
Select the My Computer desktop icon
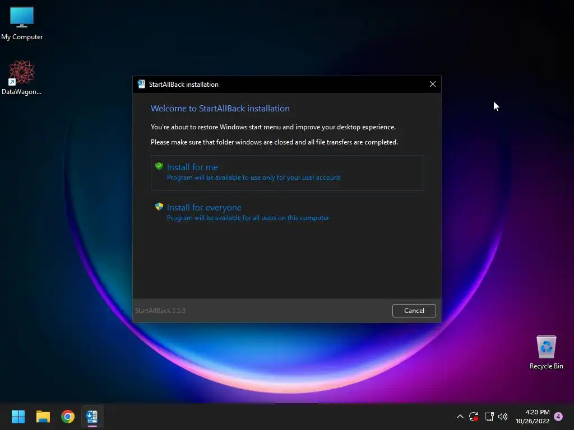[x=22, y=22]
